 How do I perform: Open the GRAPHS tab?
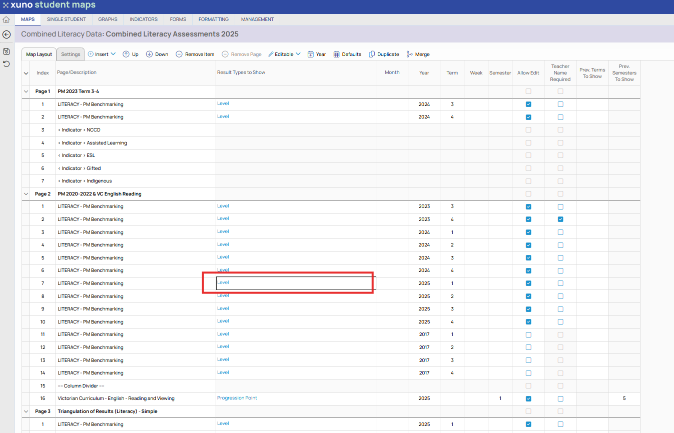108,19
